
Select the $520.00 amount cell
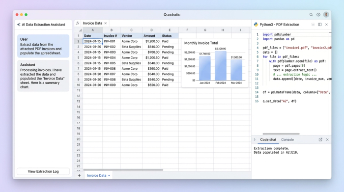tap(151, 85)
